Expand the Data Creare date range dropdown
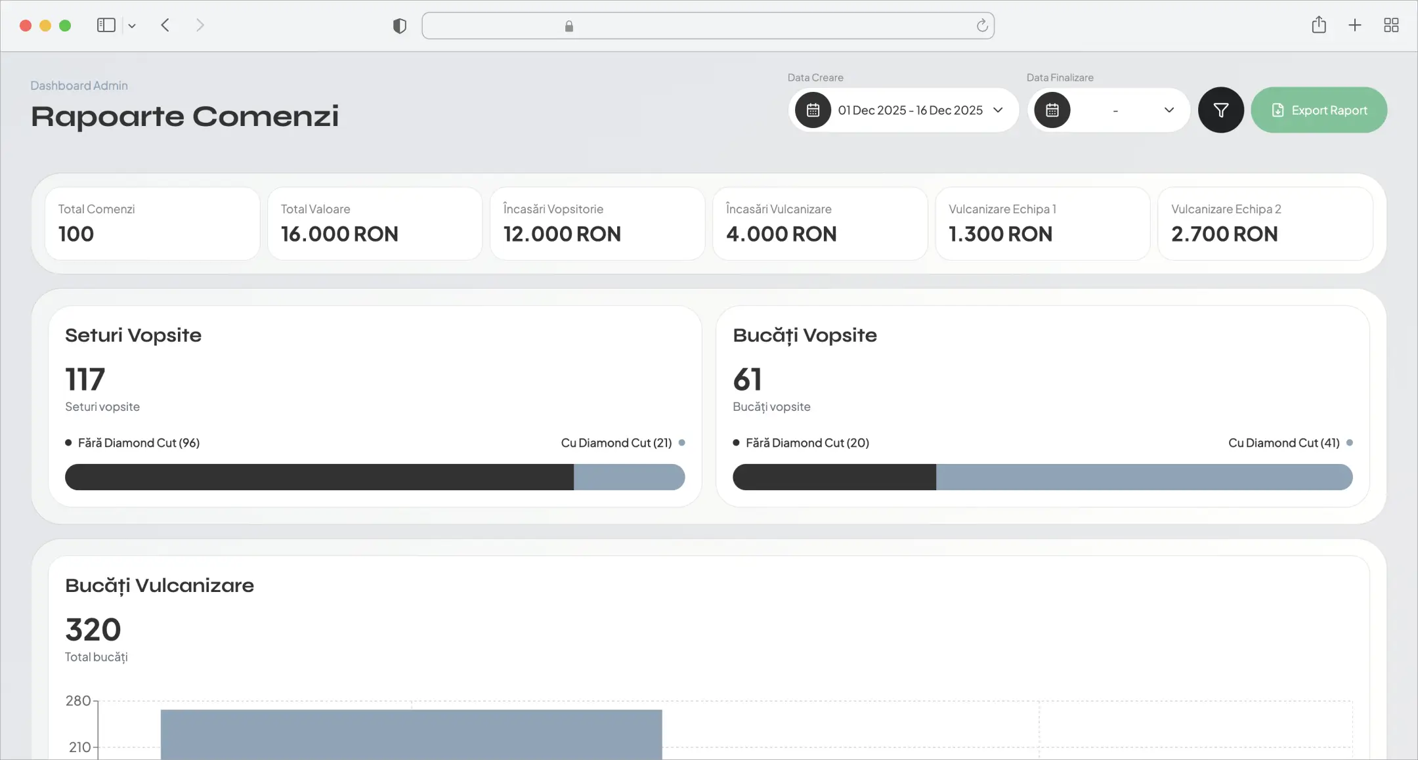The height and width of the screenshot is (760, 1418). pos(998,110)
